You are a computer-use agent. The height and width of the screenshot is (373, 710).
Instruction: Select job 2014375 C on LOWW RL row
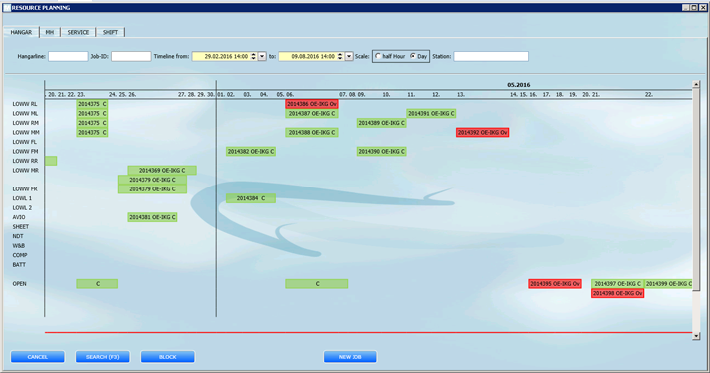point(92,104)
